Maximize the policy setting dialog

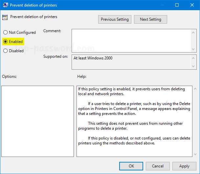[177, 5]
